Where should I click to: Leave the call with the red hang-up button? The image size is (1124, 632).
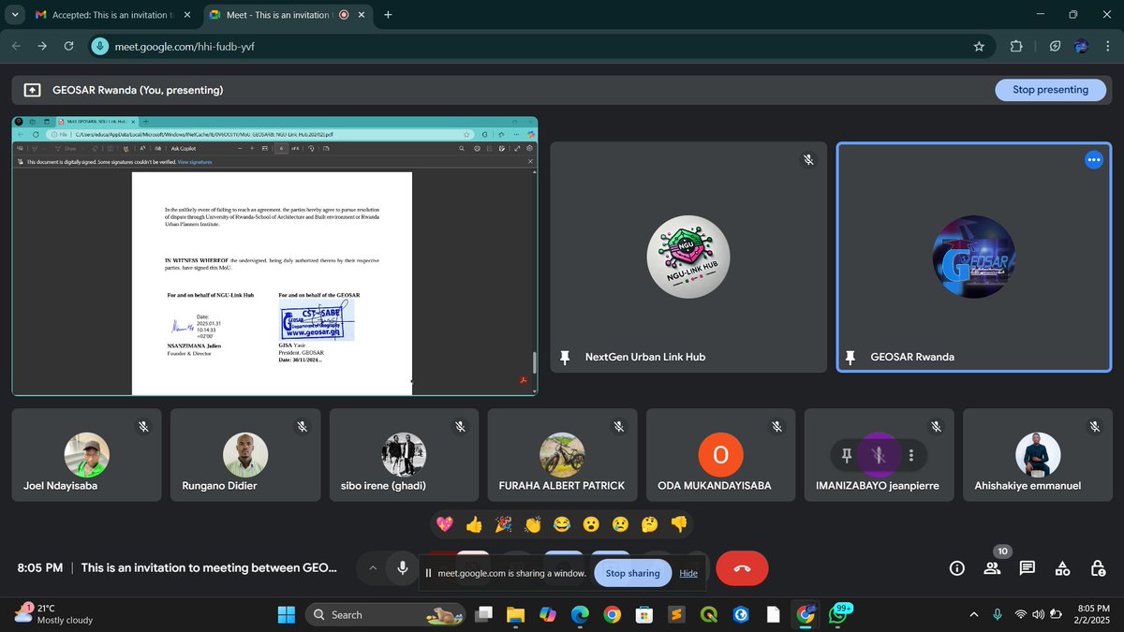click(x=742, y=568)
